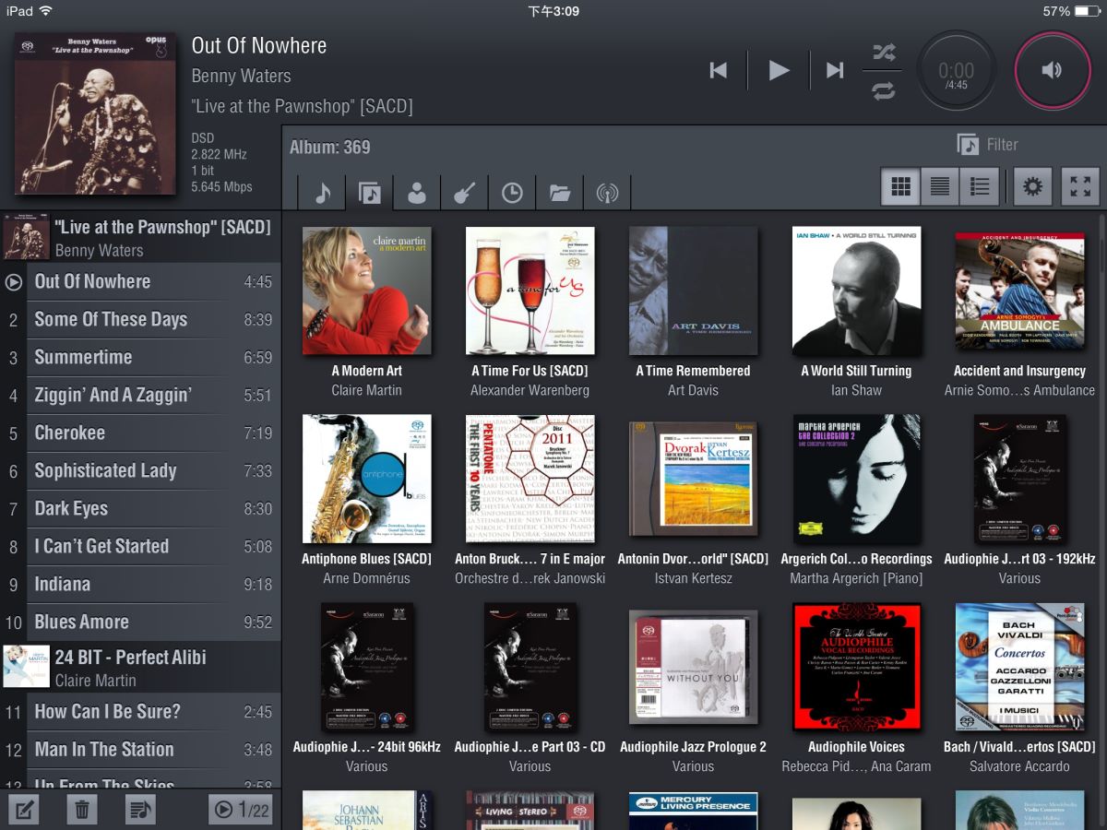
Task: Toggle repeat mode
Action: pyautogui.click(x=884, y=89)
